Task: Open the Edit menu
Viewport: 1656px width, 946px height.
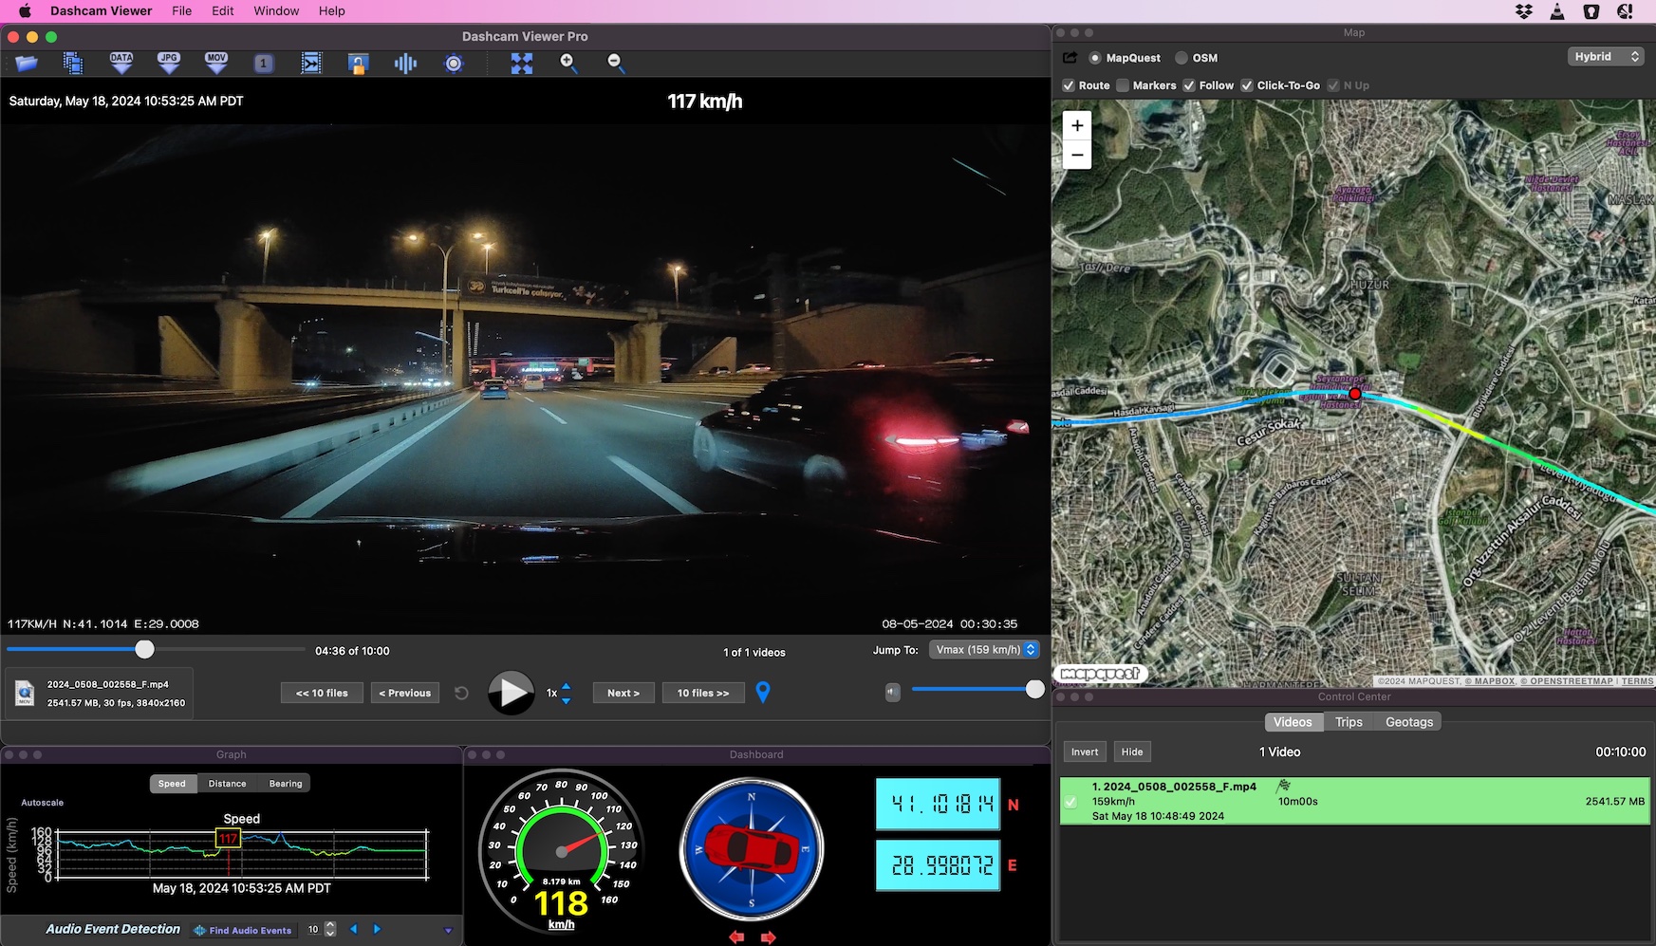Action: click(x=223, y=11)
